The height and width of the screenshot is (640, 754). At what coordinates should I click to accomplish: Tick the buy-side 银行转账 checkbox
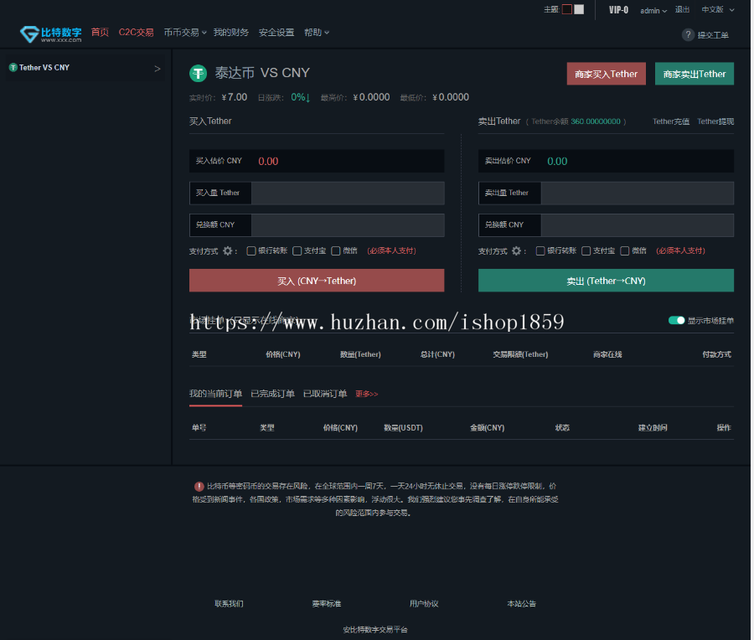pyautogui.click(x=251, y=250)
